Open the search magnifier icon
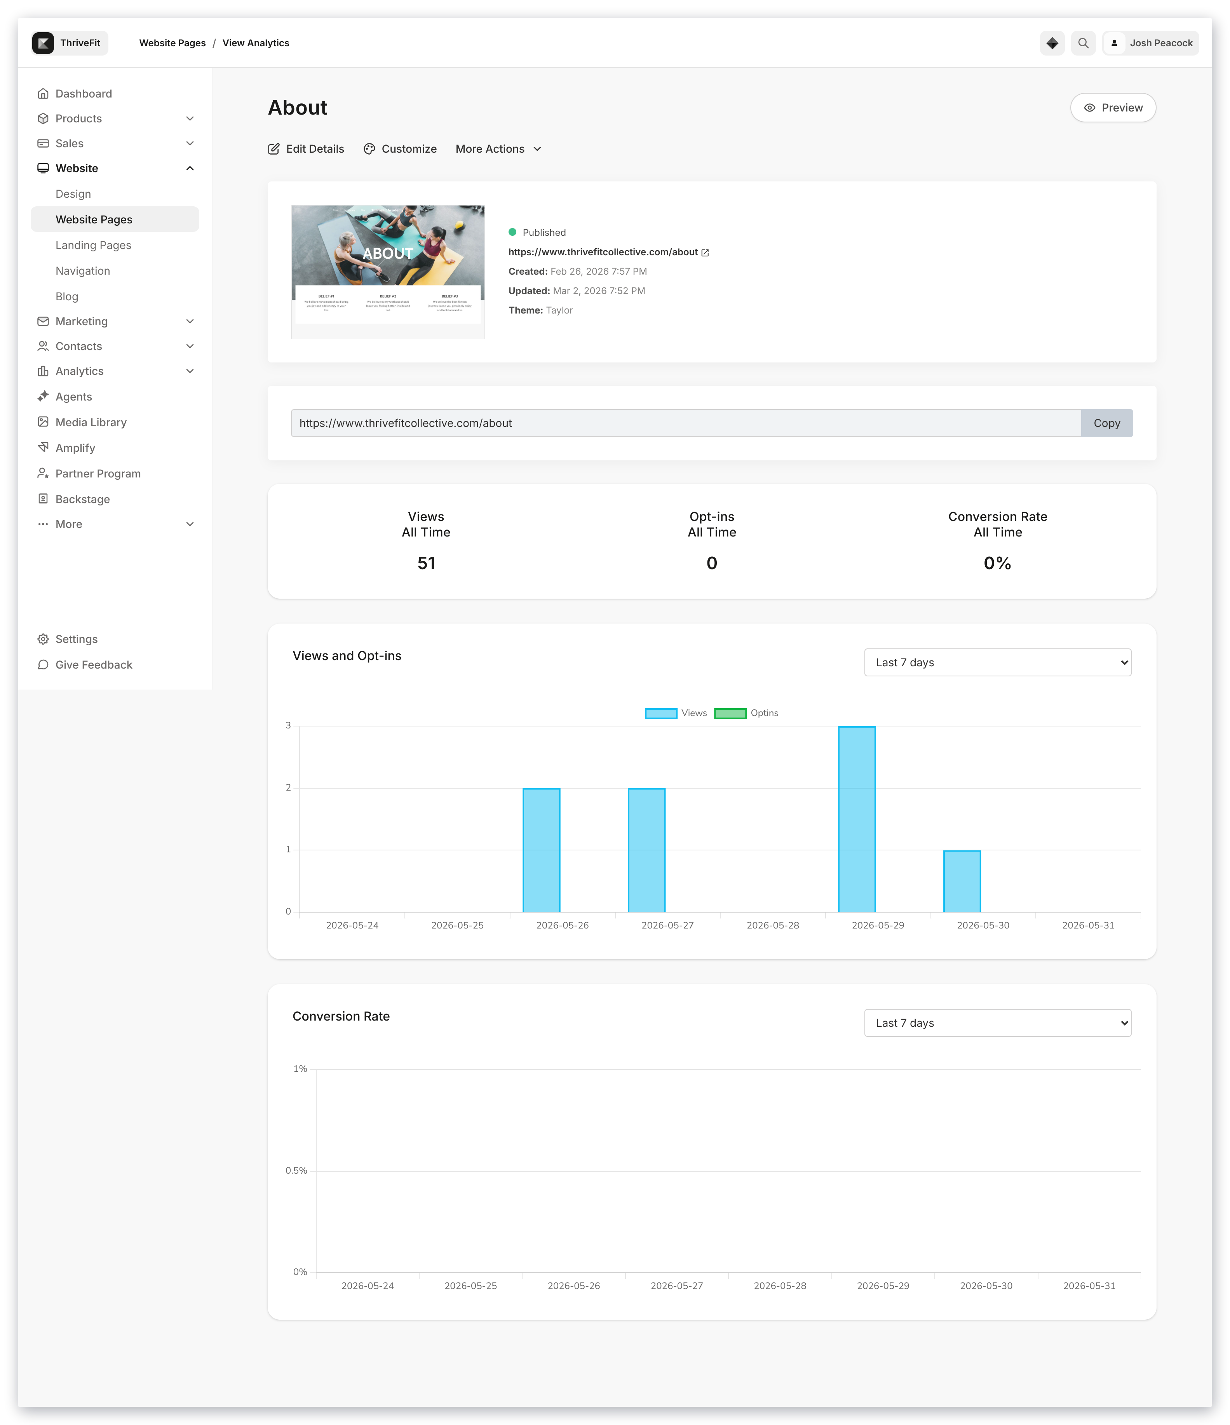Screen dimensions: 1230x1425 [x=1083, y=43]
